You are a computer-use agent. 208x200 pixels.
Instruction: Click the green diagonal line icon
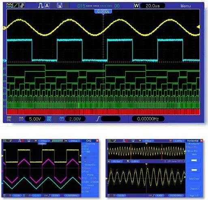[16, 6]
